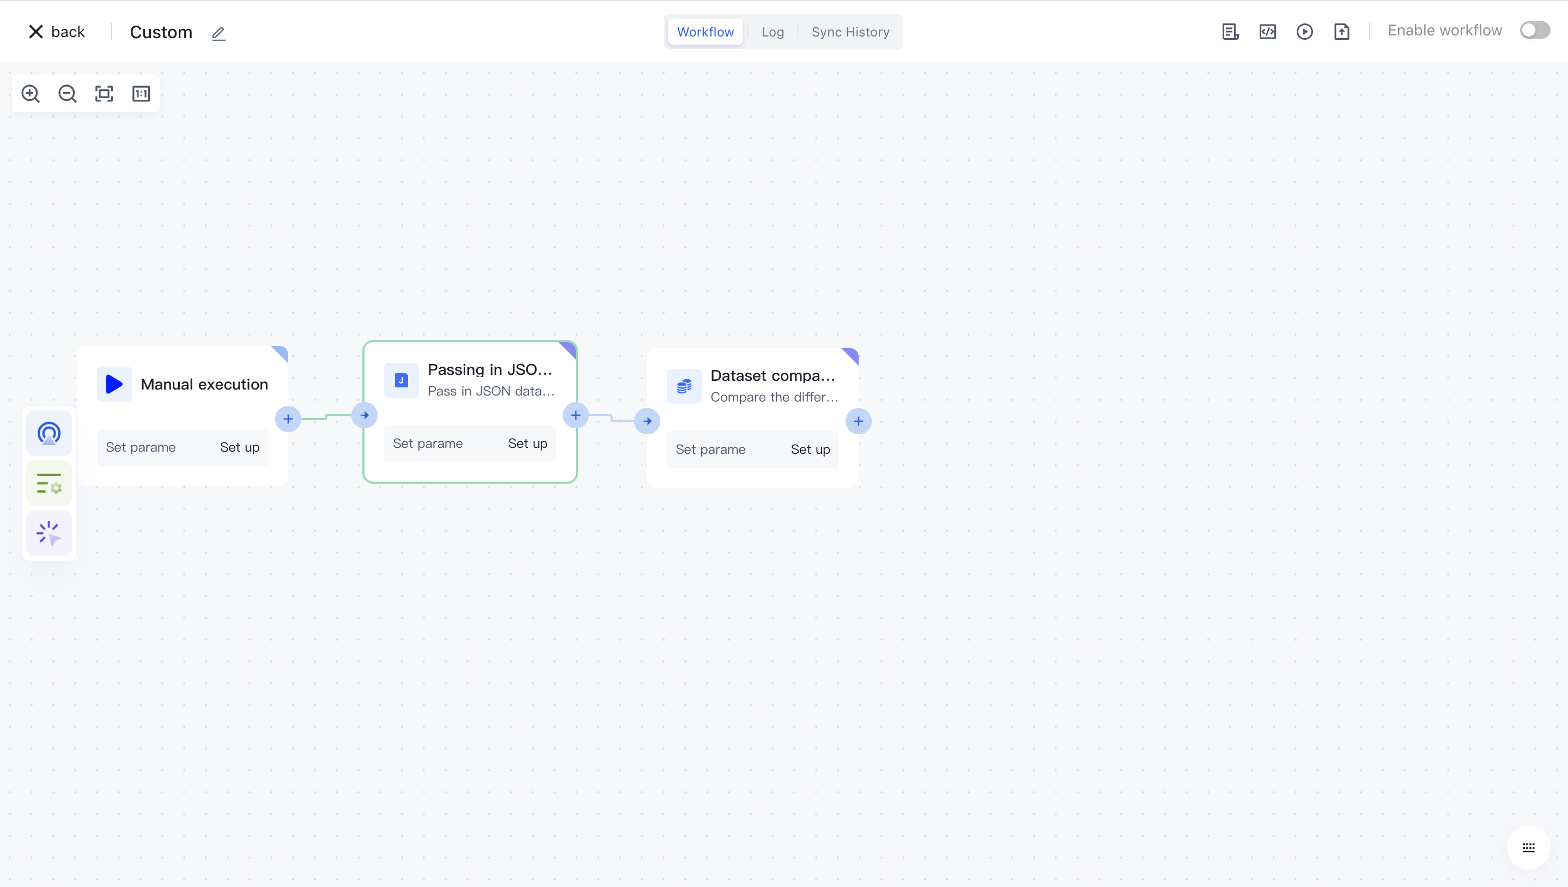This screenshot has width=1568, height=887.
Task: Click Set up on Dataset comparison node
Action: (810, 449)
